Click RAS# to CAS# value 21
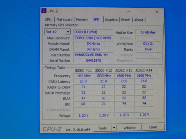 click(x=83, y=87)
